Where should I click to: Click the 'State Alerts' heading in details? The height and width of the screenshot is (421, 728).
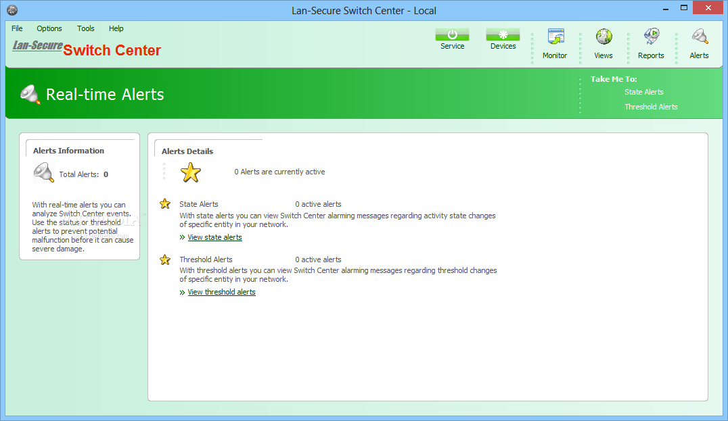(199, 204)
